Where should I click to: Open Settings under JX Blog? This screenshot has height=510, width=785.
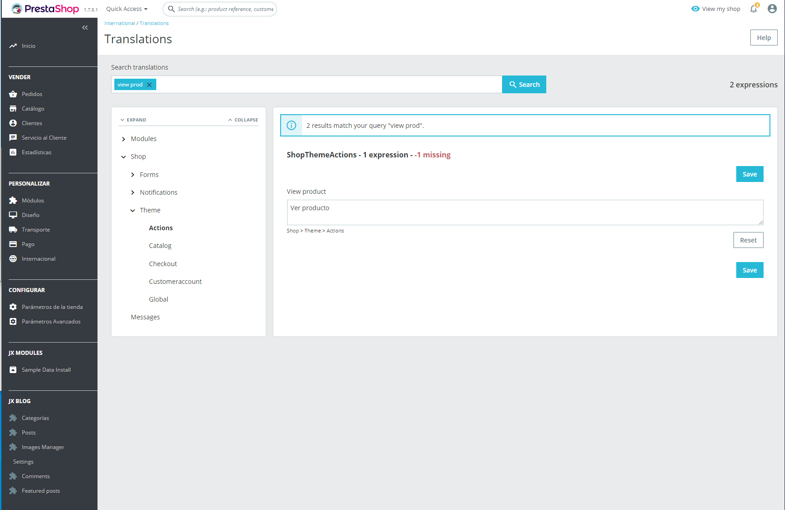click(23, 462)
